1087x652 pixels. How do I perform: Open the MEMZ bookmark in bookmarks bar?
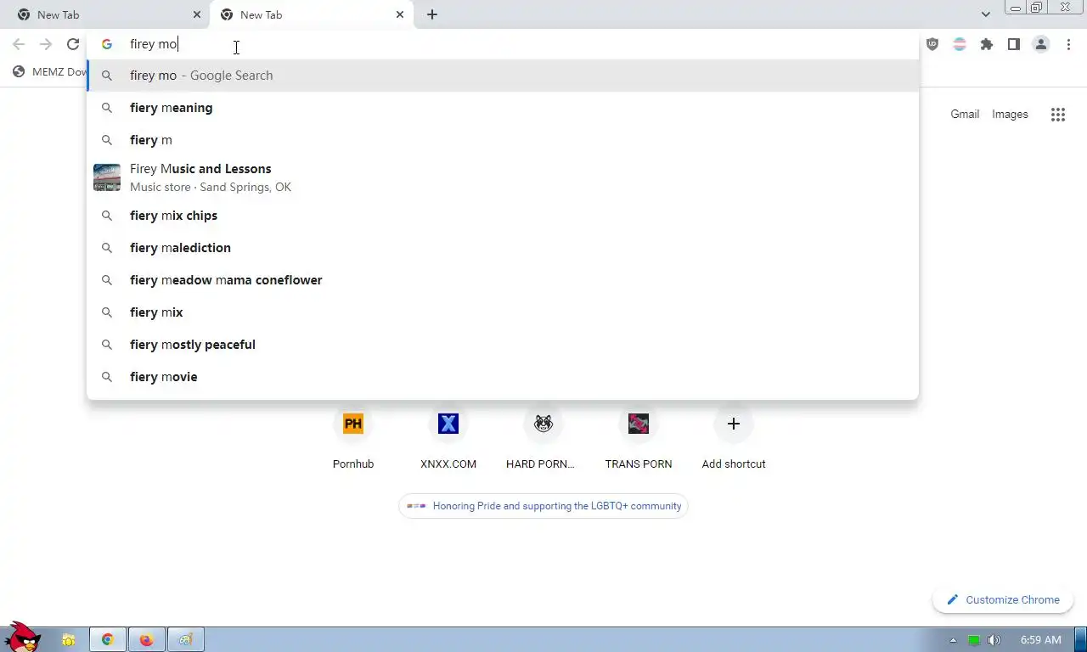tap(50, 72)
